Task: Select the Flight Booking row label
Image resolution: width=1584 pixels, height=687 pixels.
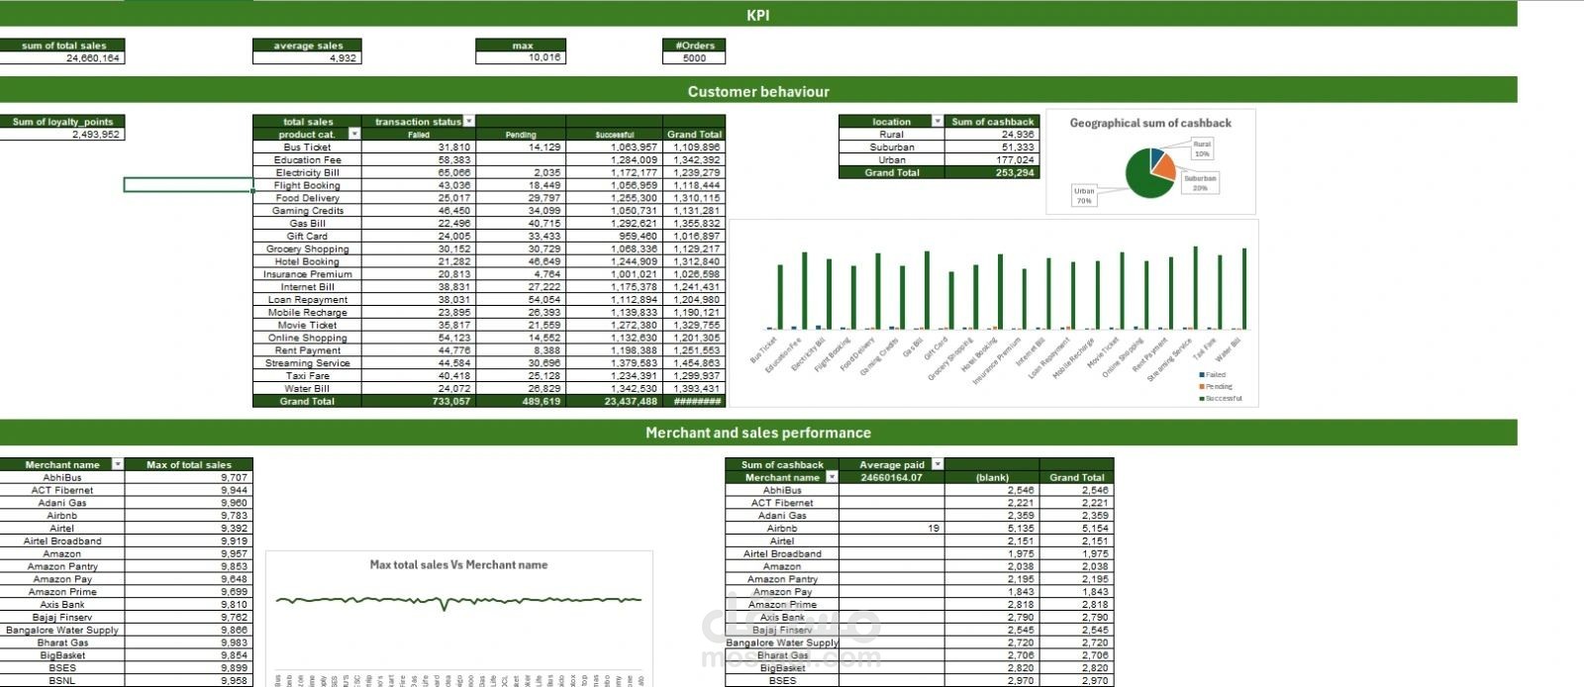Action: coord(307,185)
